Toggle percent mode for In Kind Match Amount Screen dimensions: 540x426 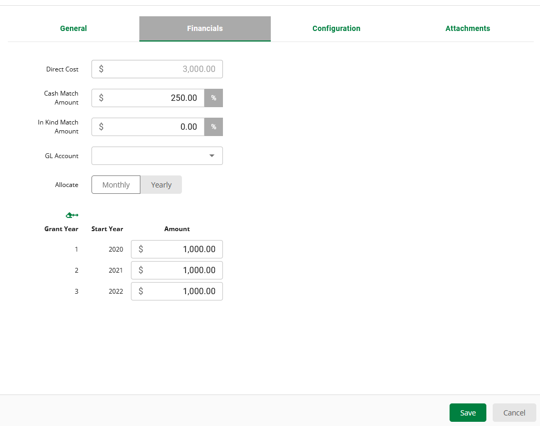[213, 127]
